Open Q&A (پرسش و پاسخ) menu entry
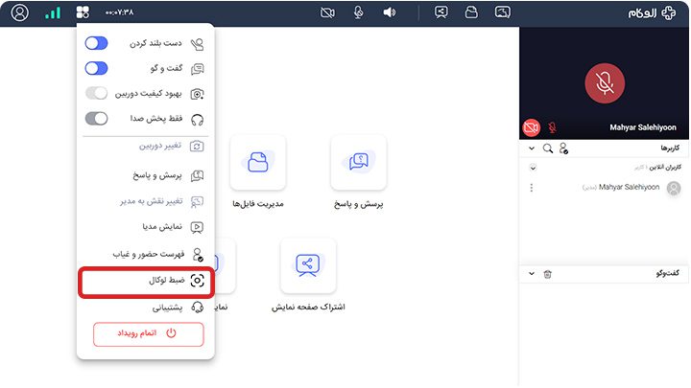Viewport: 691px width, 388px height. pyautogui.click(x=168, y=175)
